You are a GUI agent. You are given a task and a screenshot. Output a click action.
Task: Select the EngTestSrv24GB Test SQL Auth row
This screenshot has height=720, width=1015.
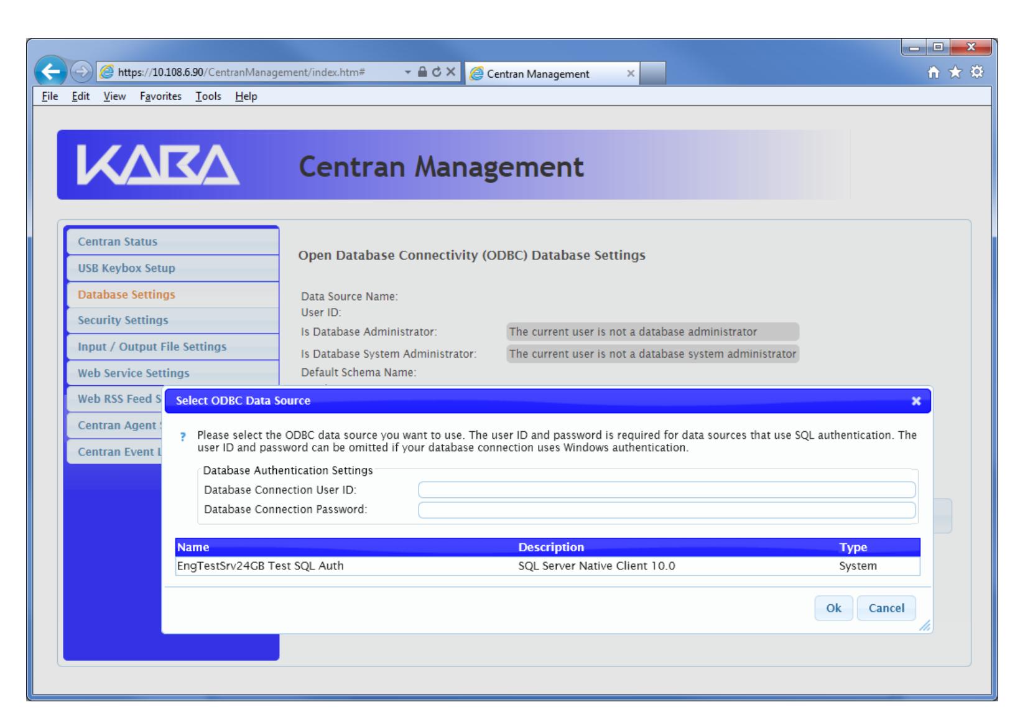[547, 566]
